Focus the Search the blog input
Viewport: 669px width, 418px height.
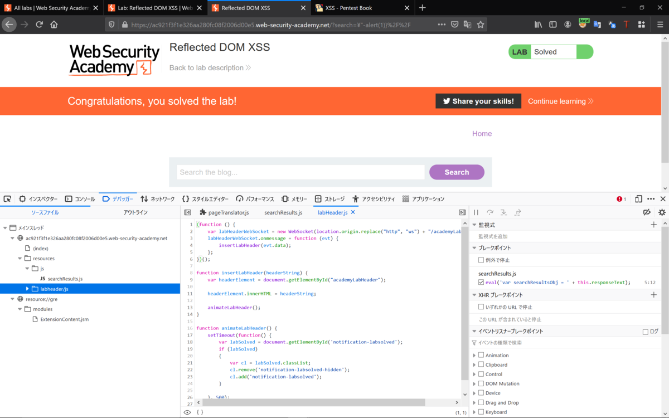pyautogui.click(x=300, y=172)
